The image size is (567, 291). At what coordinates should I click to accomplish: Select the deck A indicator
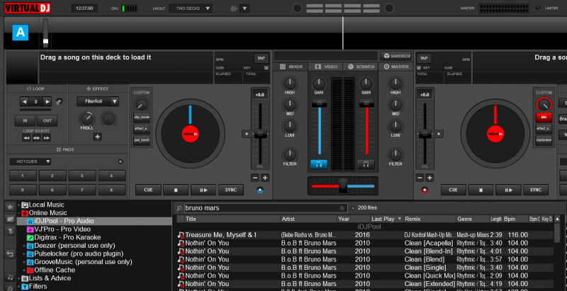[x=21, y=33]
